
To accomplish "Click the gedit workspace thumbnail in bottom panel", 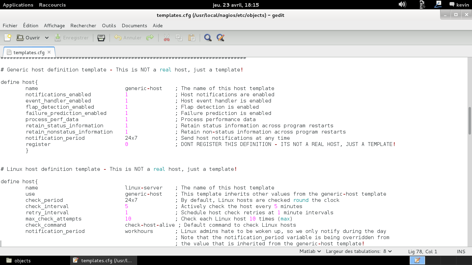I will tap(417, 260).
